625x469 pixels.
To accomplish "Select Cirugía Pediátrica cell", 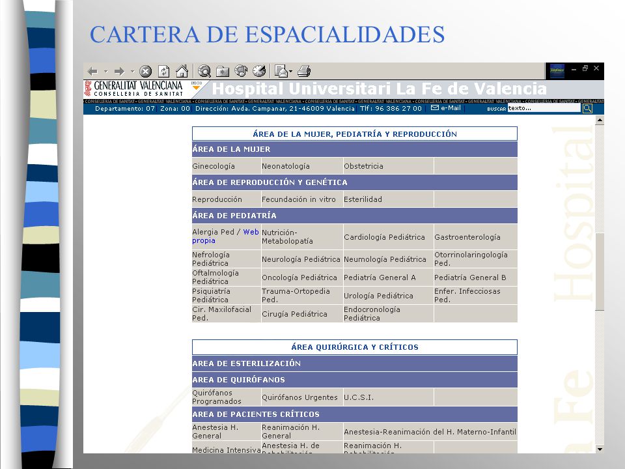I will click(x=301, y=313).
